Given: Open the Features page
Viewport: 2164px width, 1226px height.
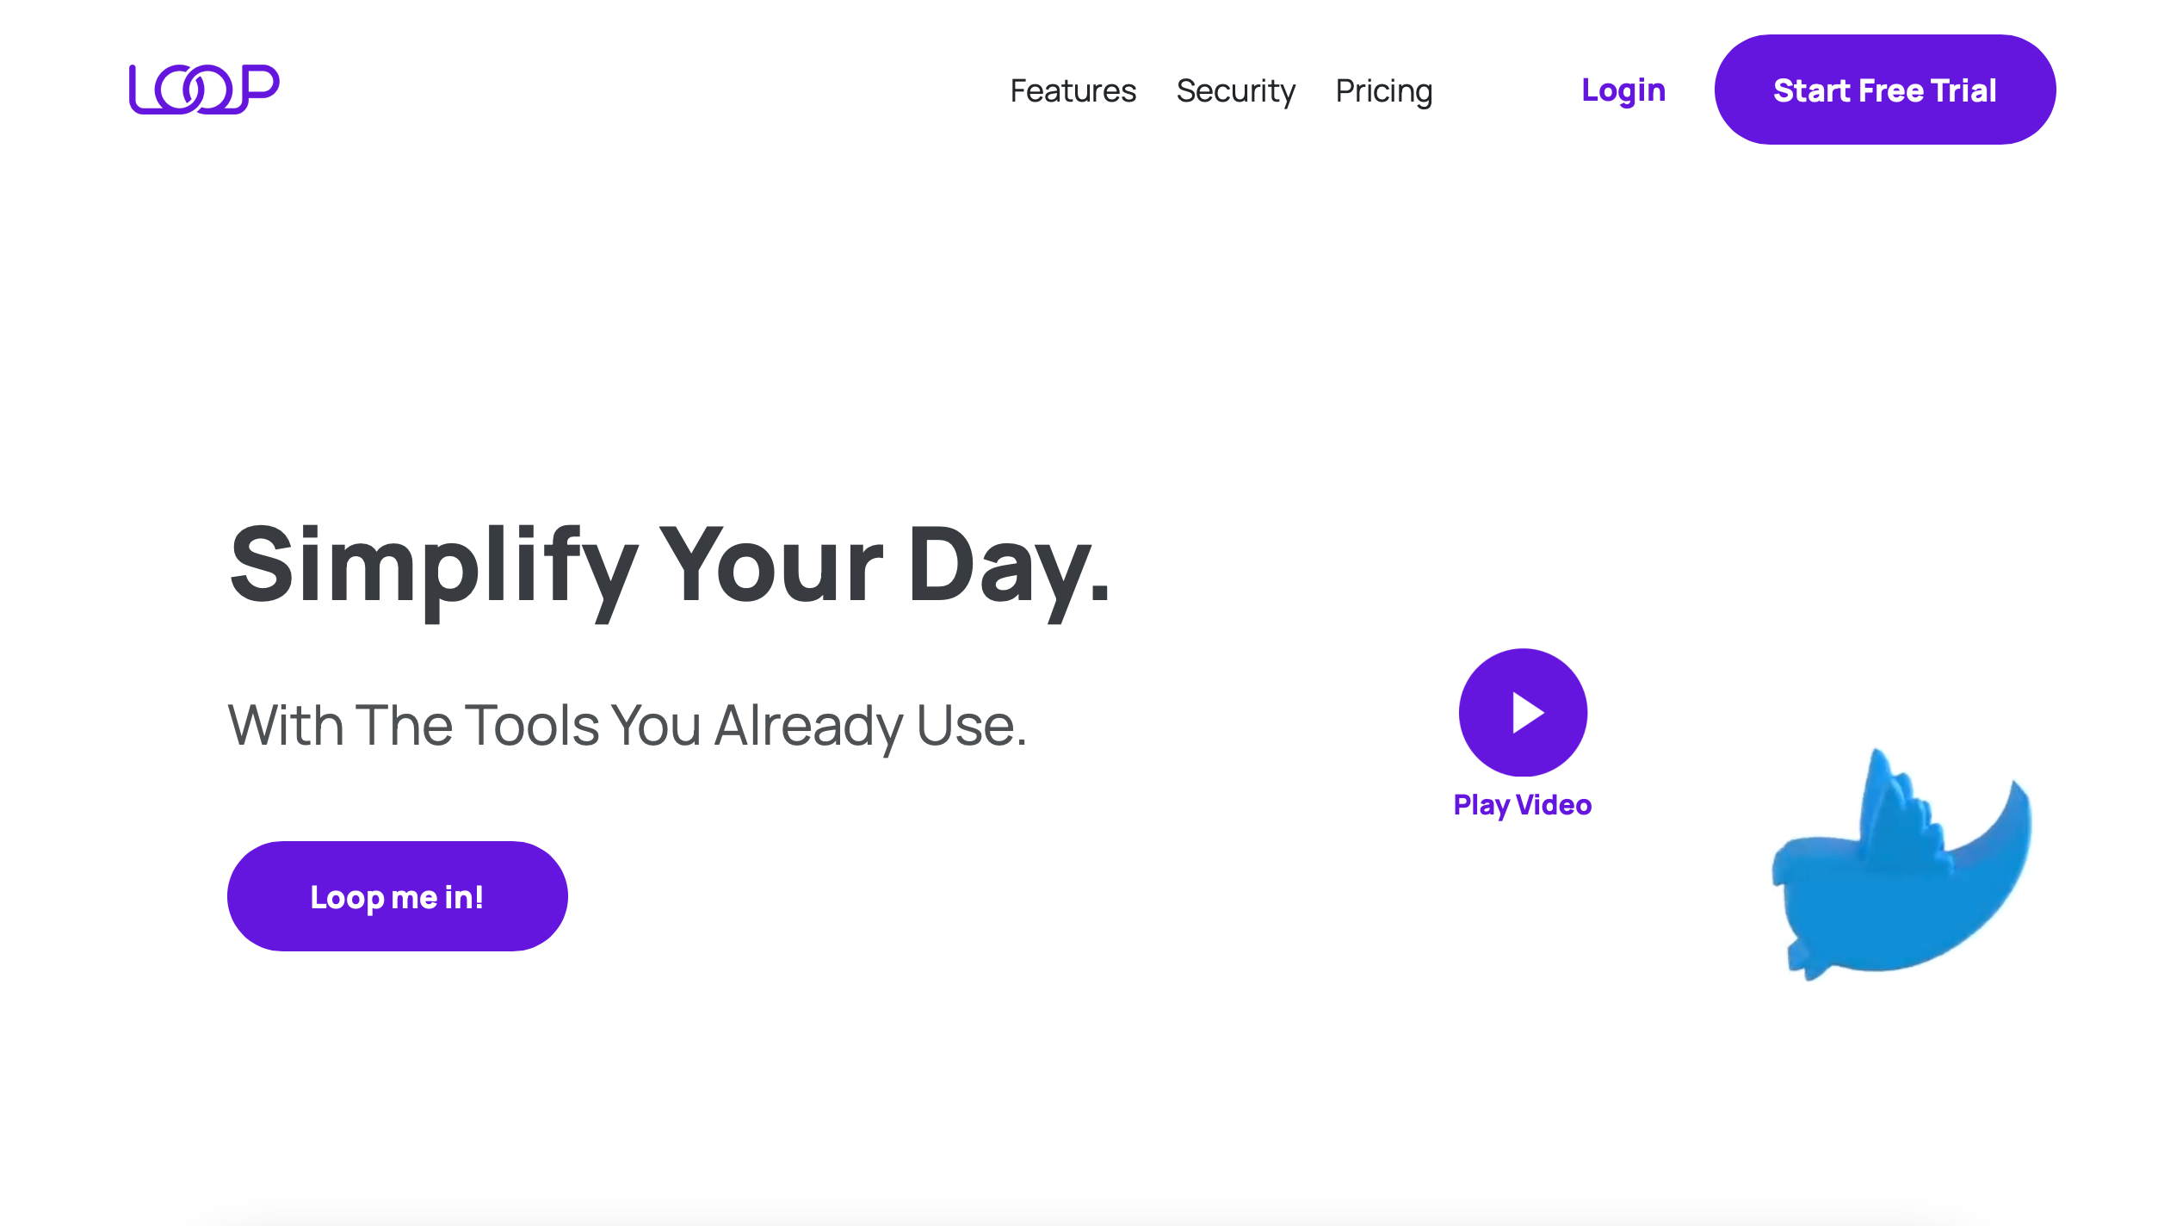Looking at the screenshot, I should (x=1073, y=90).
